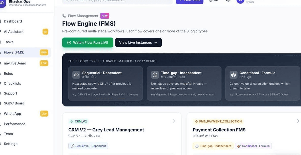Image resolution: width=301 pixels, height=155 pixels.
Task: Click Time-gap · Independent tag on Payment card
Action: click(213, 146)
